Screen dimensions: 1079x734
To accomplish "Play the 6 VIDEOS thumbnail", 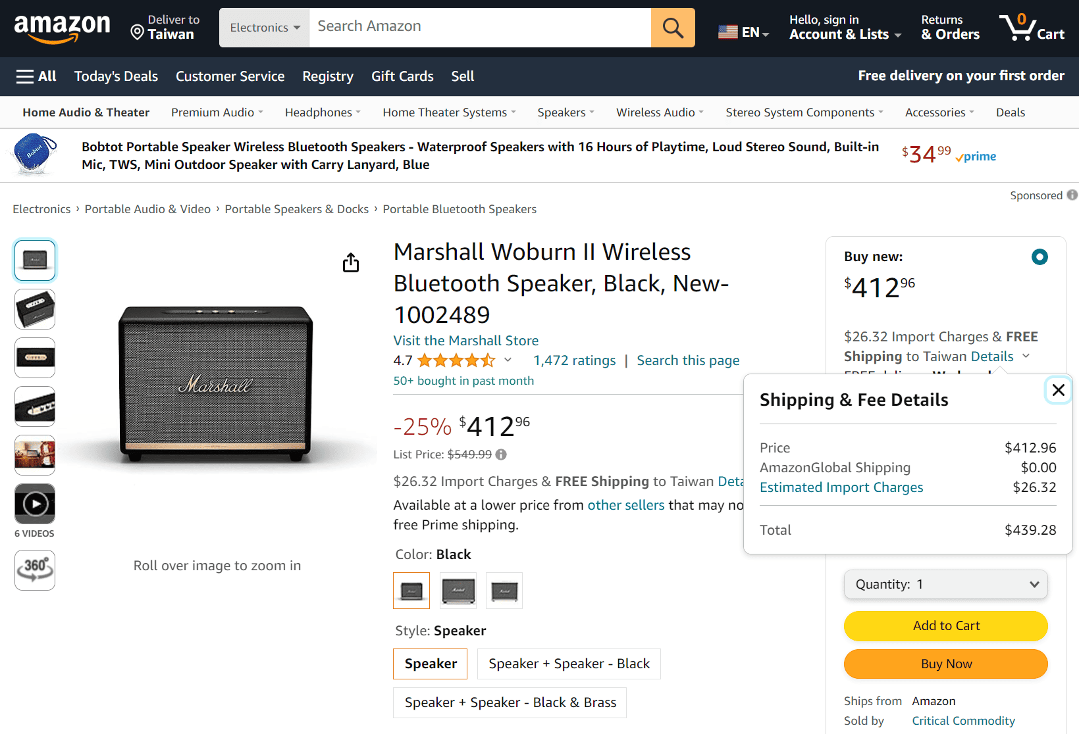I will [x=34, y=503].
